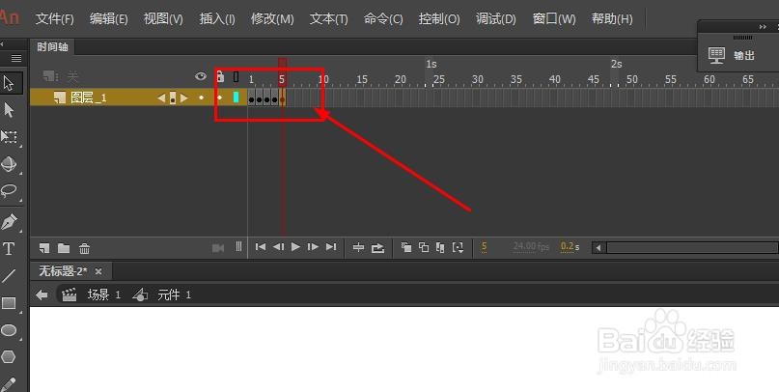Go to first frame button

(x=261, y=247)
